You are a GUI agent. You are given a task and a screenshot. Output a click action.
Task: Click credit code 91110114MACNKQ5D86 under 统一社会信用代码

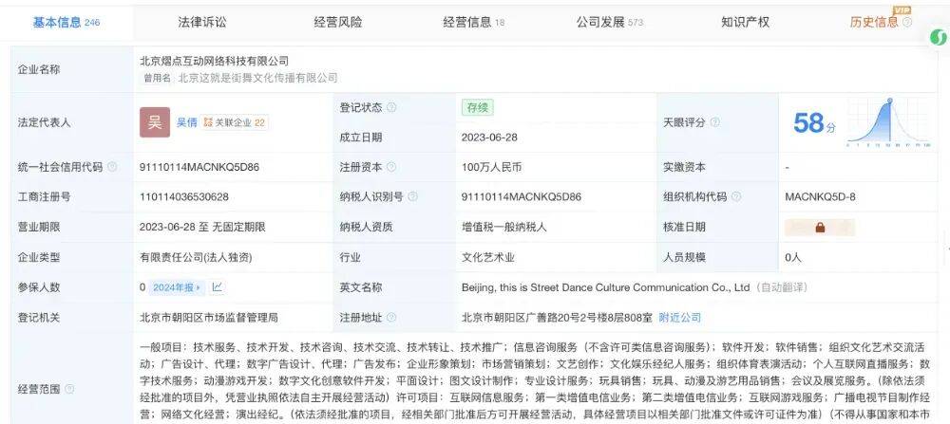[x=199, y=167]
